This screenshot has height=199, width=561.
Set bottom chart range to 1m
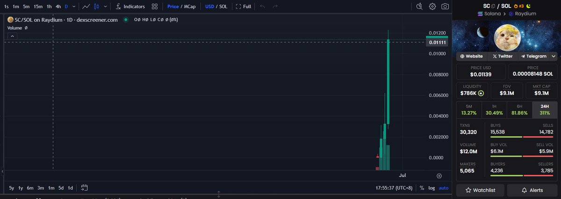pos(51,188)
